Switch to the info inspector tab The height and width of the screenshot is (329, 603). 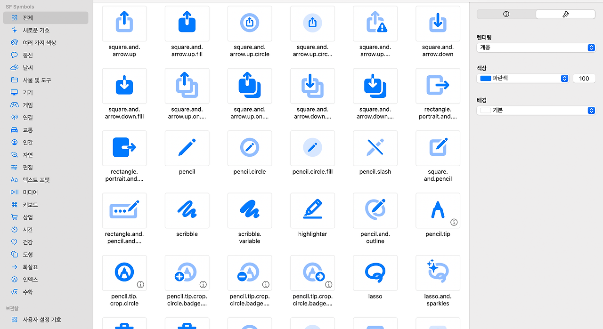(506, 14)
